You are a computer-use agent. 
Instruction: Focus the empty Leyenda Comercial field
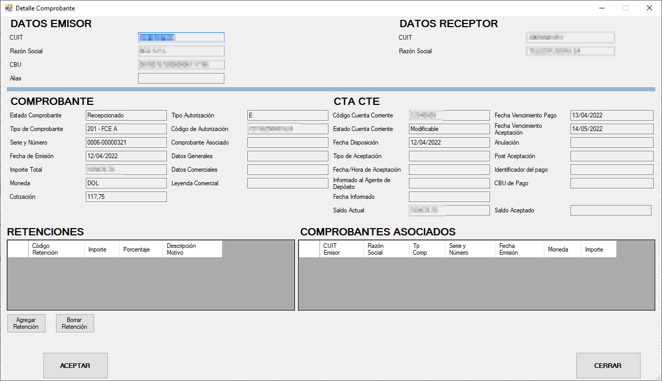coord(288,183)
